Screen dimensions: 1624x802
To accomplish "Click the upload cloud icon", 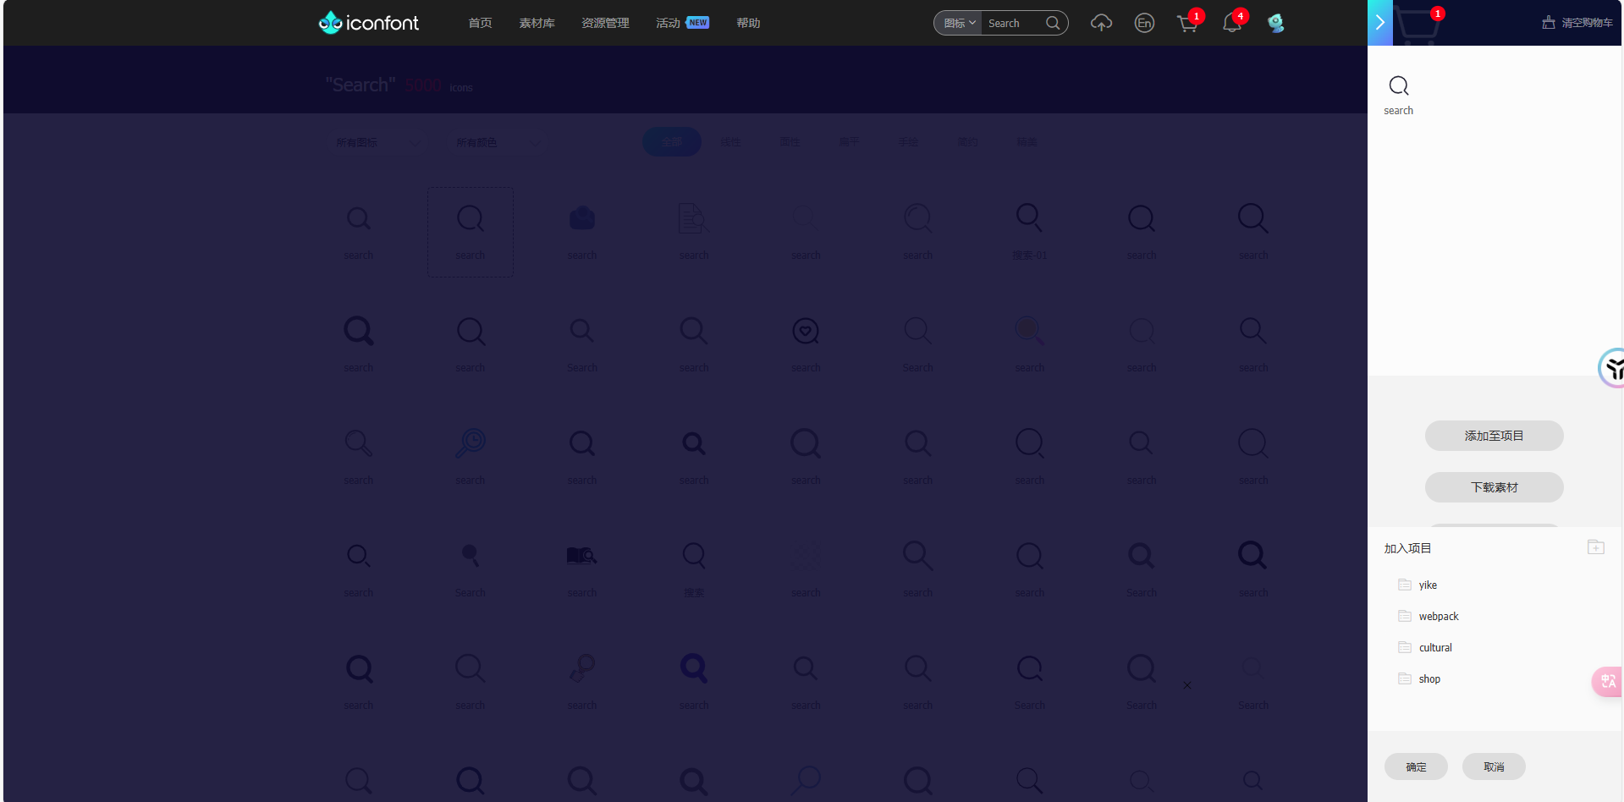I will pyautogui.click(x=1100, y=23).
